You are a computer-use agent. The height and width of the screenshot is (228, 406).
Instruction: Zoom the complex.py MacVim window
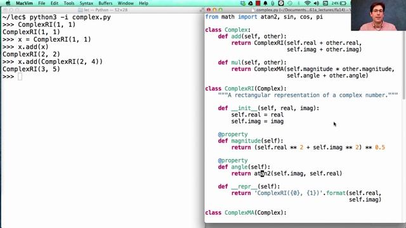point(220,10)
